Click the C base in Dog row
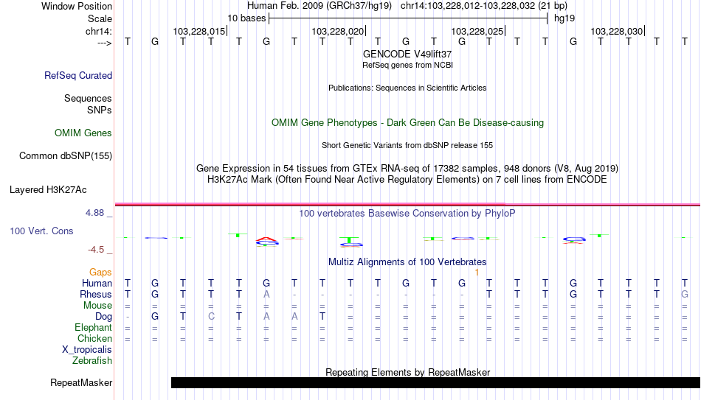The image size is (701, 400). 211,317
